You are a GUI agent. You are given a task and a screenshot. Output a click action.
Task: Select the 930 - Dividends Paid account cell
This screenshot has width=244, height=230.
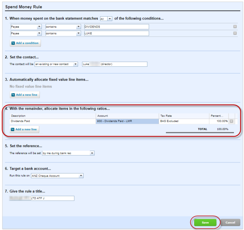point(127,121)
